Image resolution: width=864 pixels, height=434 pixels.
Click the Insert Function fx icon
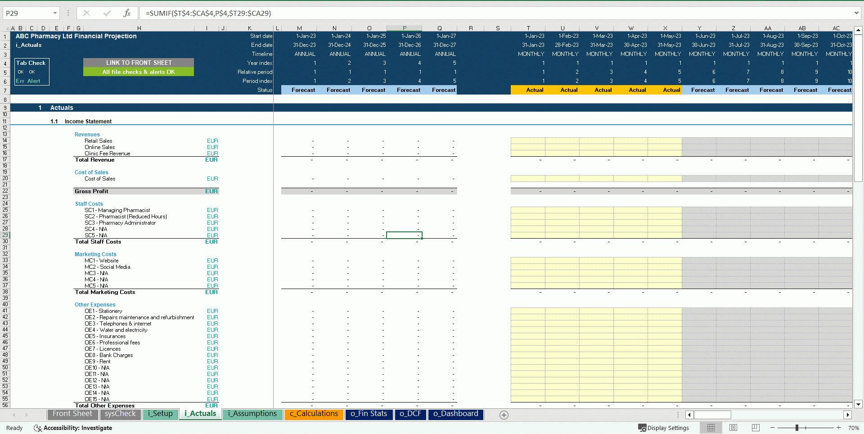pos(127,13)
